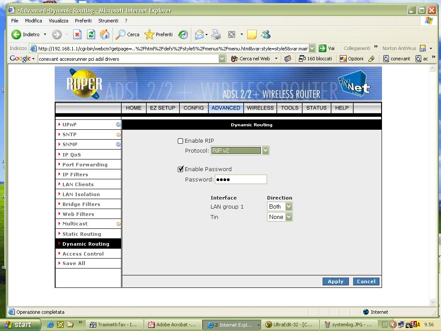Click the Mail envelope icon

tap(199, 34)
